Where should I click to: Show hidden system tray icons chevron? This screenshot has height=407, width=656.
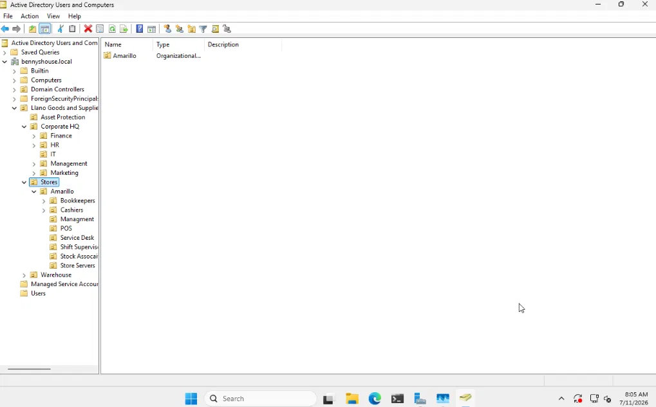pos(561,399)
